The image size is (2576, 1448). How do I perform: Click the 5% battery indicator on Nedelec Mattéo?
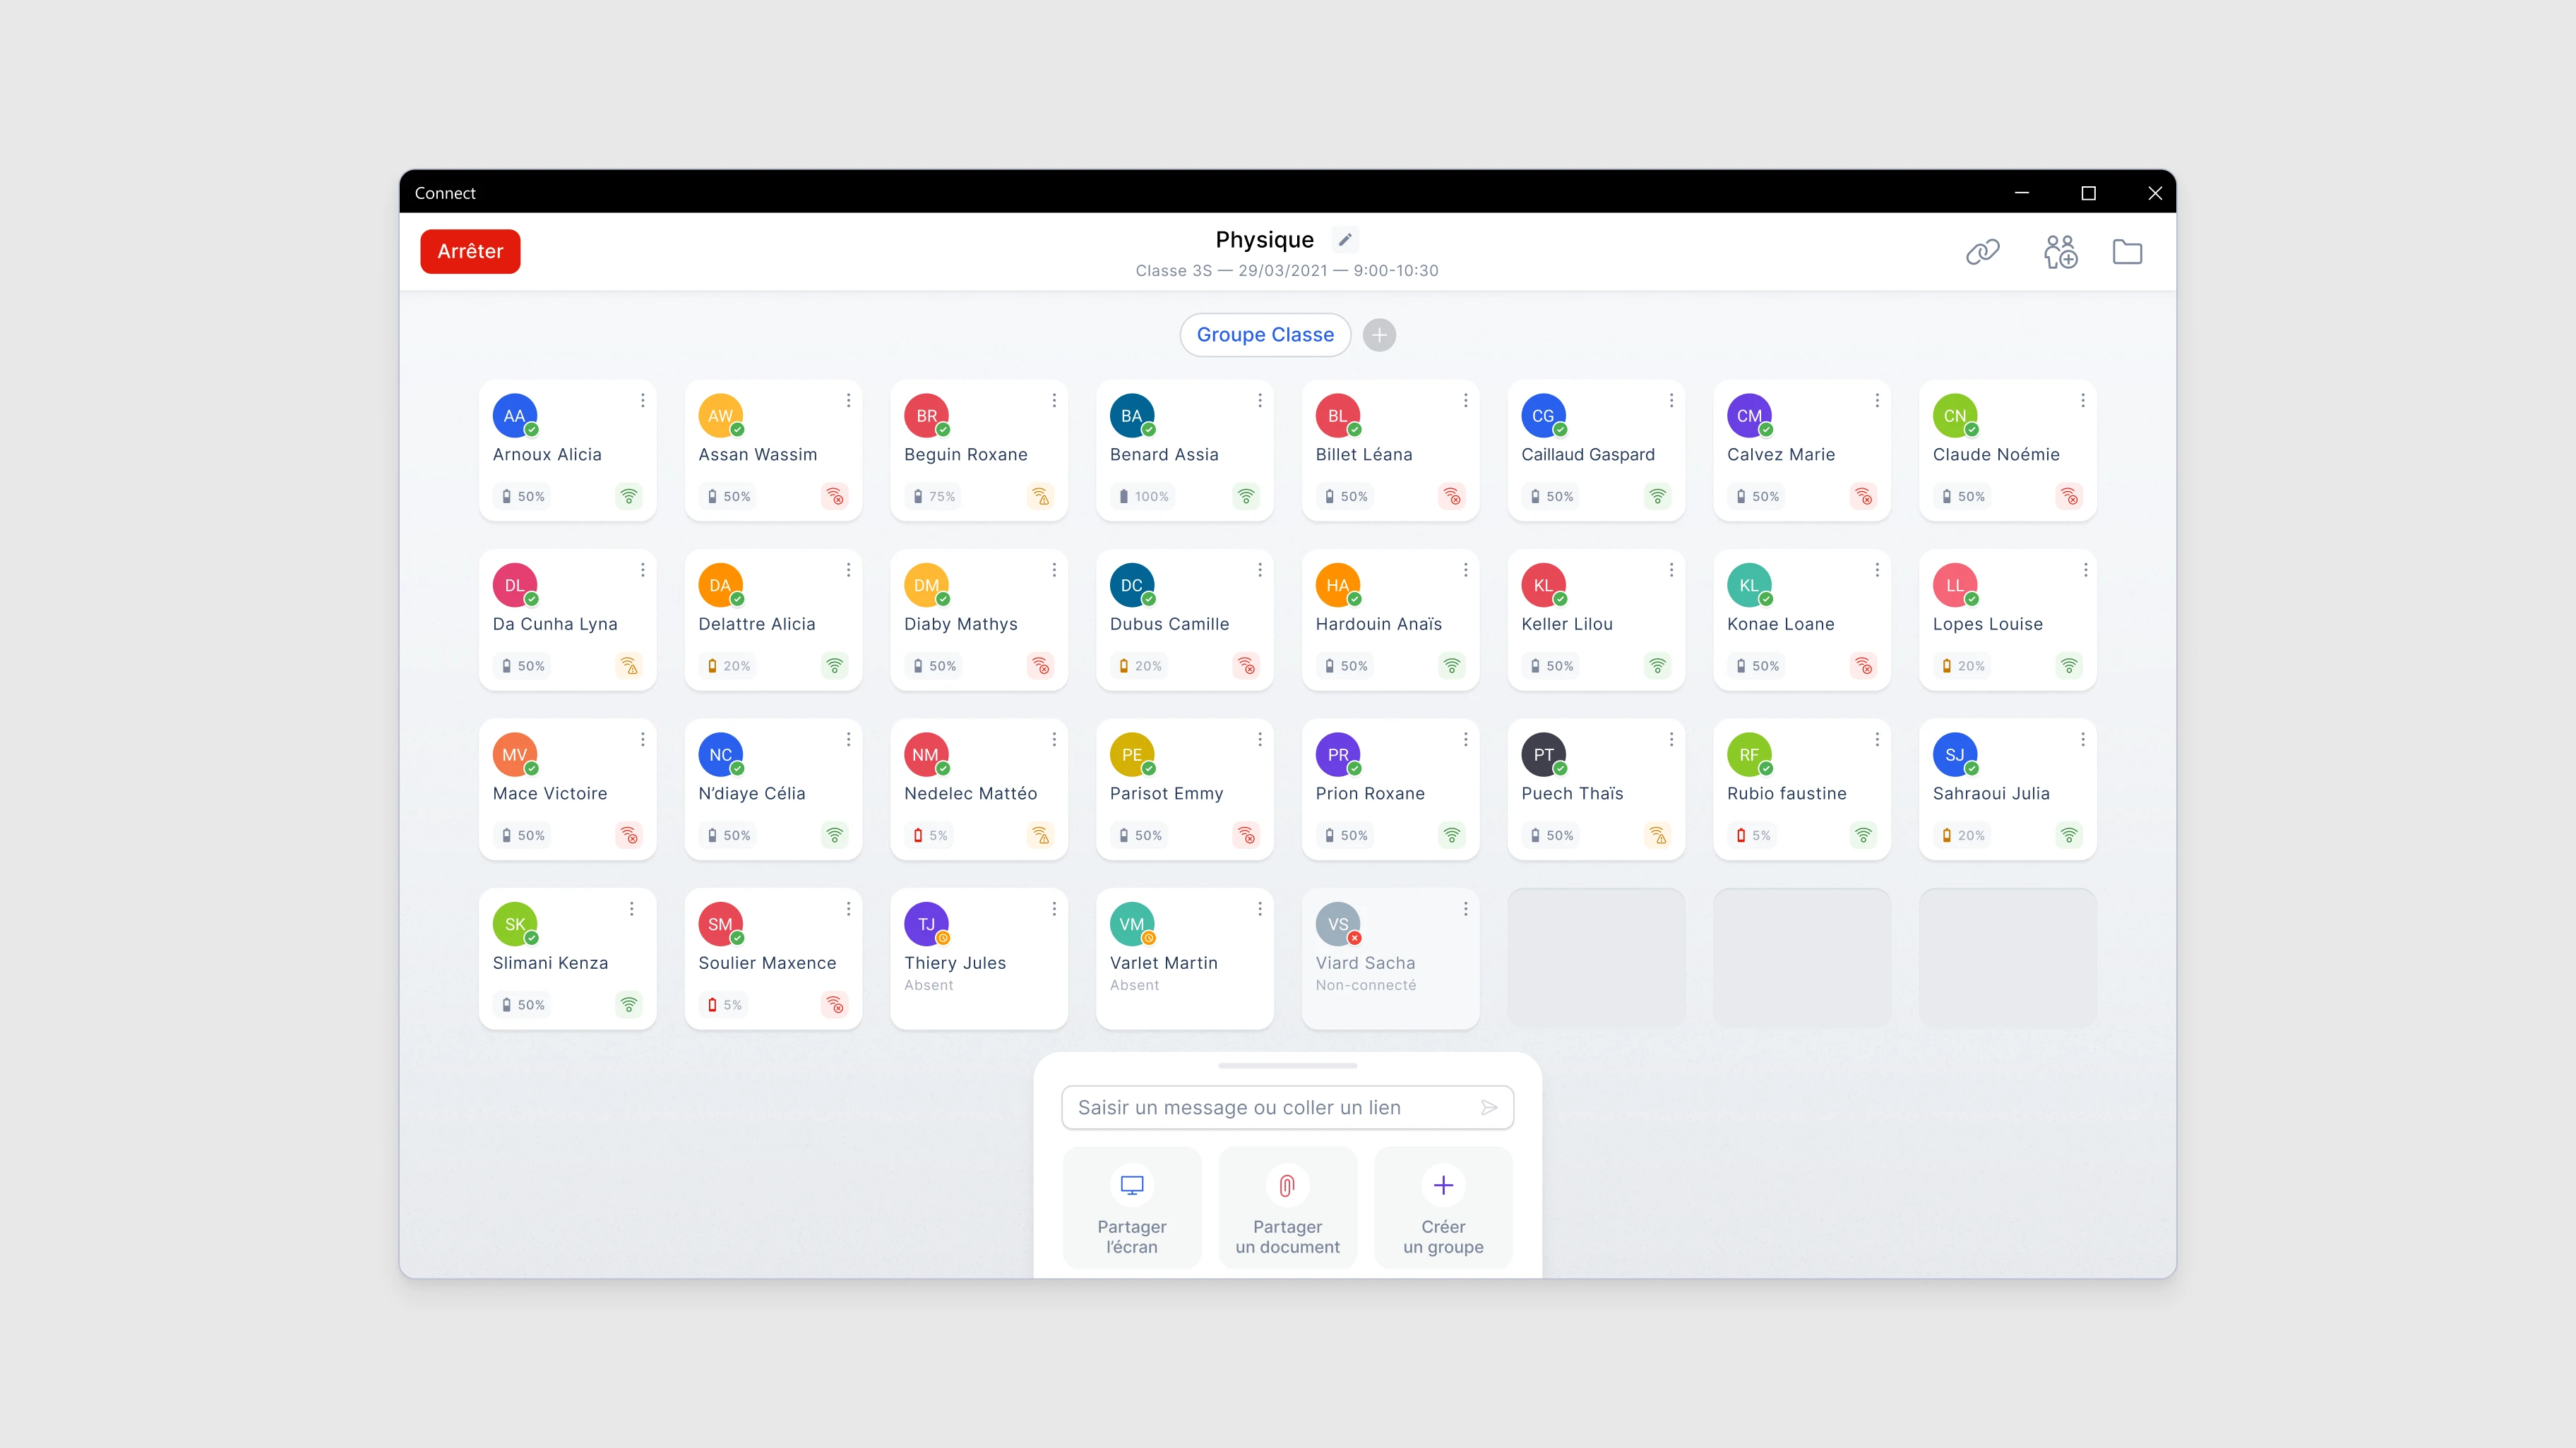tap(929, 834)
